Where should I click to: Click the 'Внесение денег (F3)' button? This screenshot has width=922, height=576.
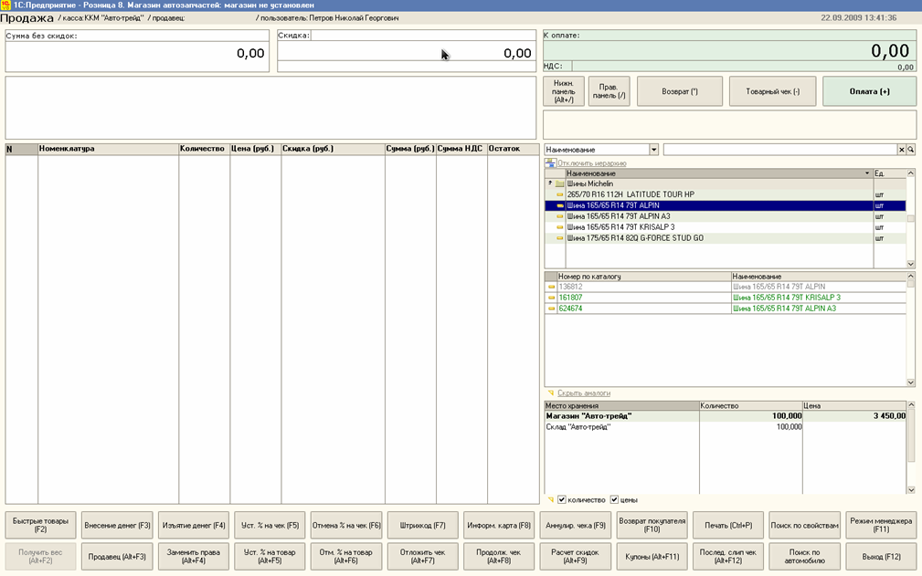[117, 525]
